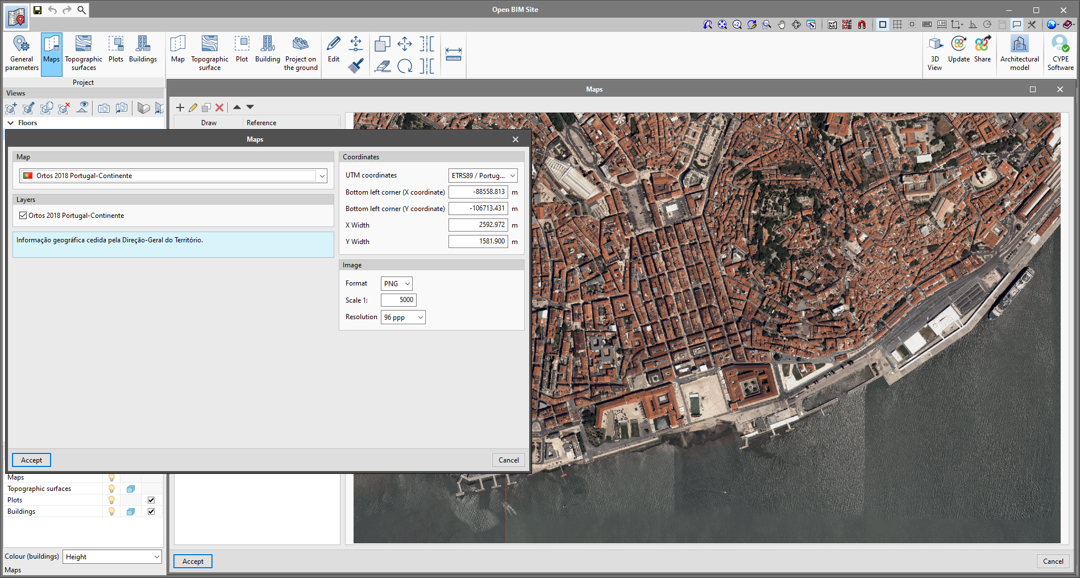Click the Draw column header

(209, 123)
